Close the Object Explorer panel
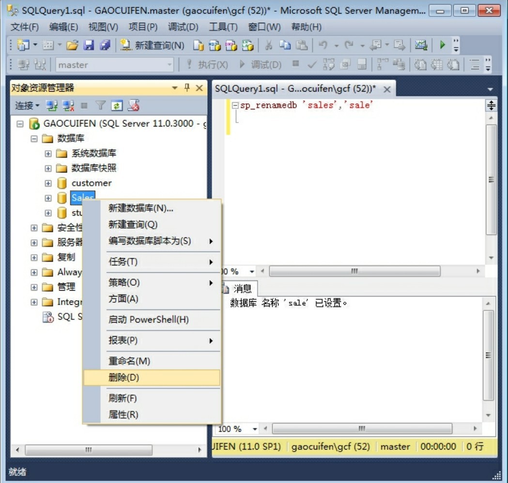This screenshot has height=483, width=508. click(199, 88)
